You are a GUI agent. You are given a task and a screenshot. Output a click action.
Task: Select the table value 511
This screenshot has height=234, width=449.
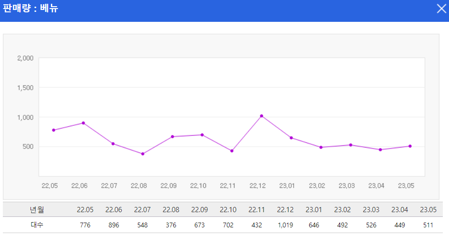click(x=428, y=225)
